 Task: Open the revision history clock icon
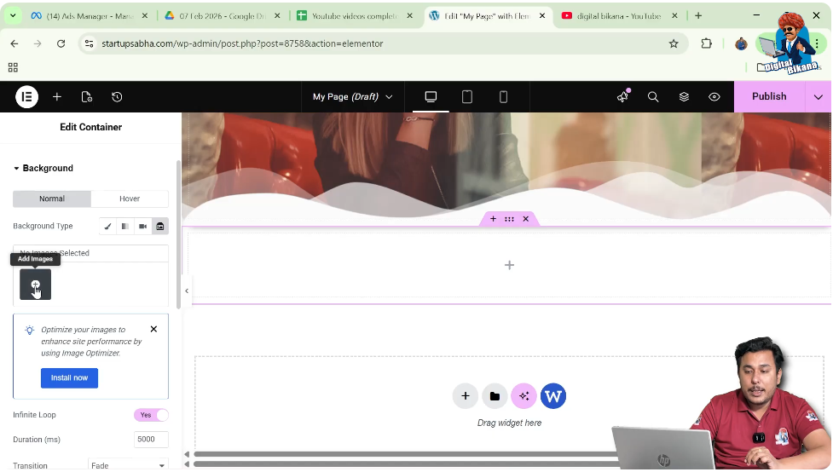point(117,97)
